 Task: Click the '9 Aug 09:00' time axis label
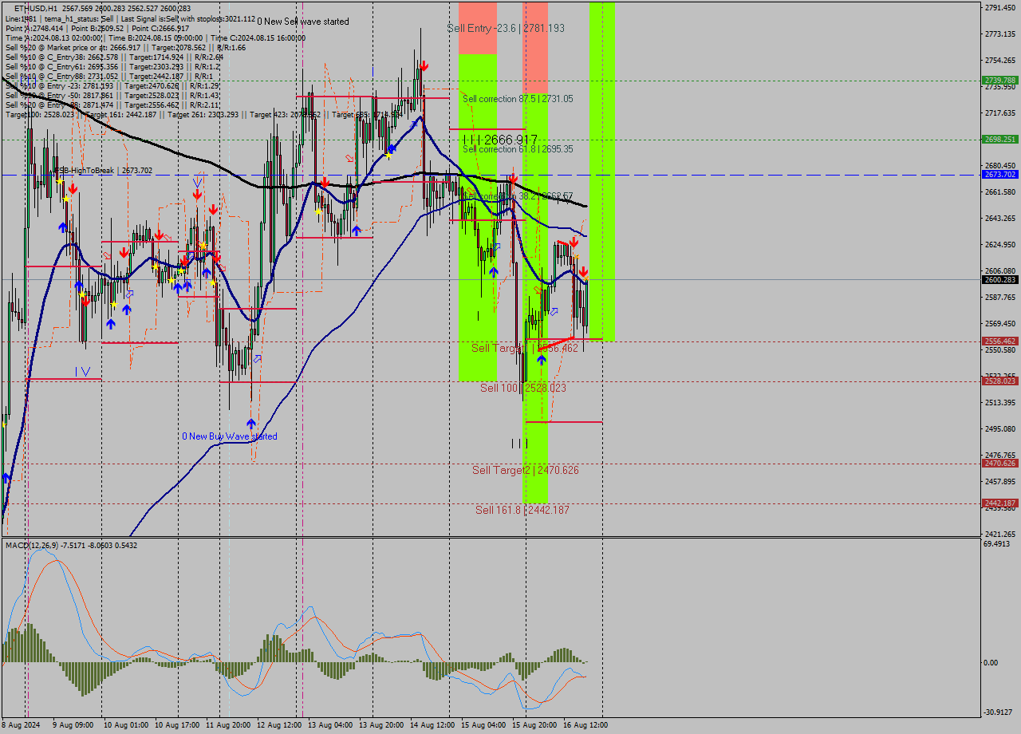pos(73,725)
